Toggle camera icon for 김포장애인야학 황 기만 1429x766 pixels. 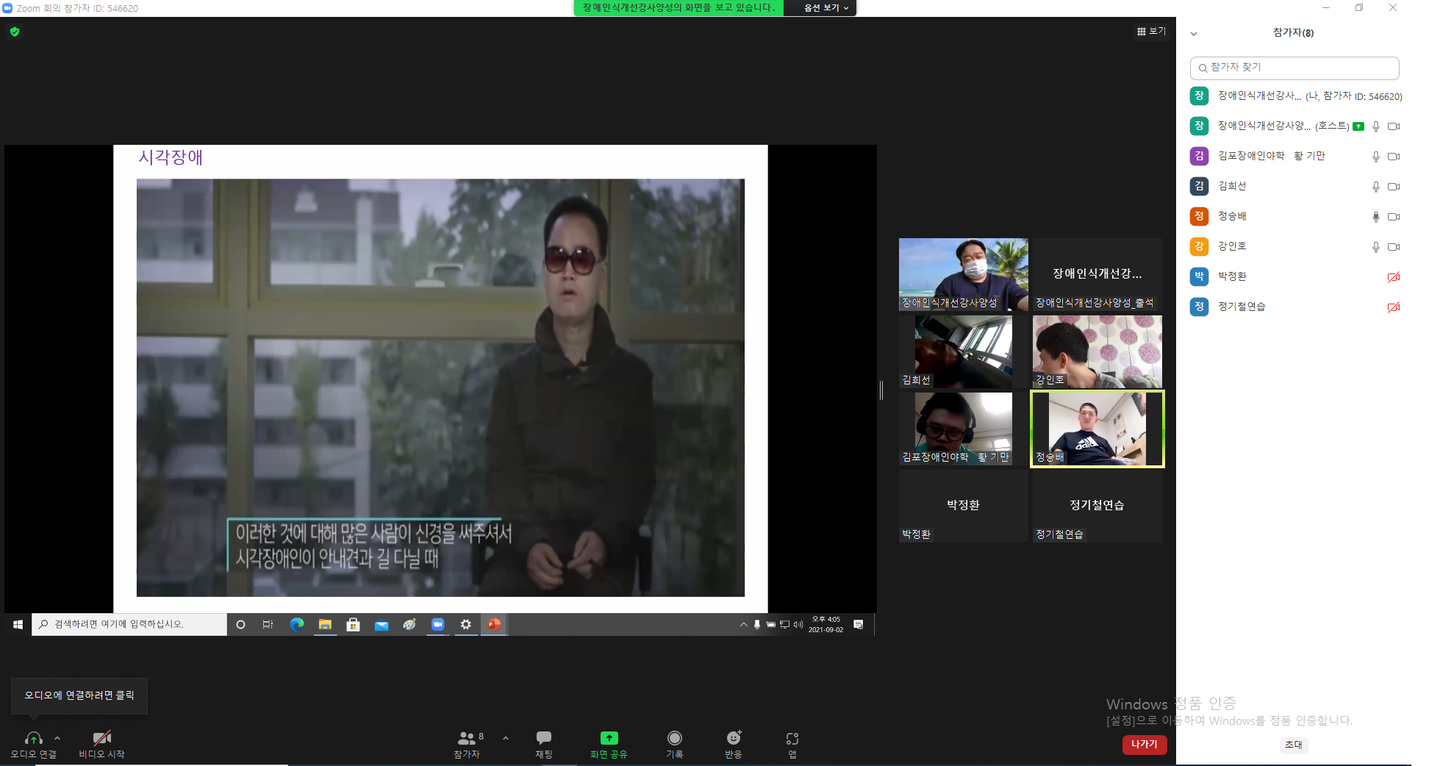(1394, 157)
